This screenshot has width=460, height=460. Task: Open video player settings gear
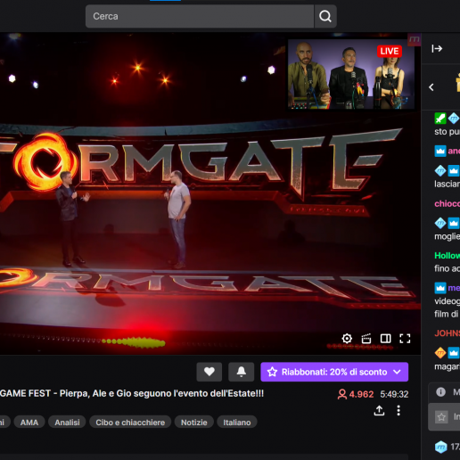[x=347, y=338]
